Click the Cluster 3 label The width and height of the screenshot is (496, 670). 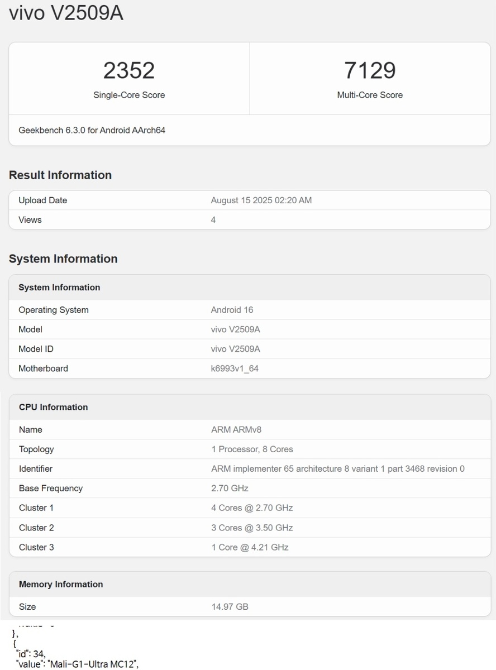tap(36, 548)
